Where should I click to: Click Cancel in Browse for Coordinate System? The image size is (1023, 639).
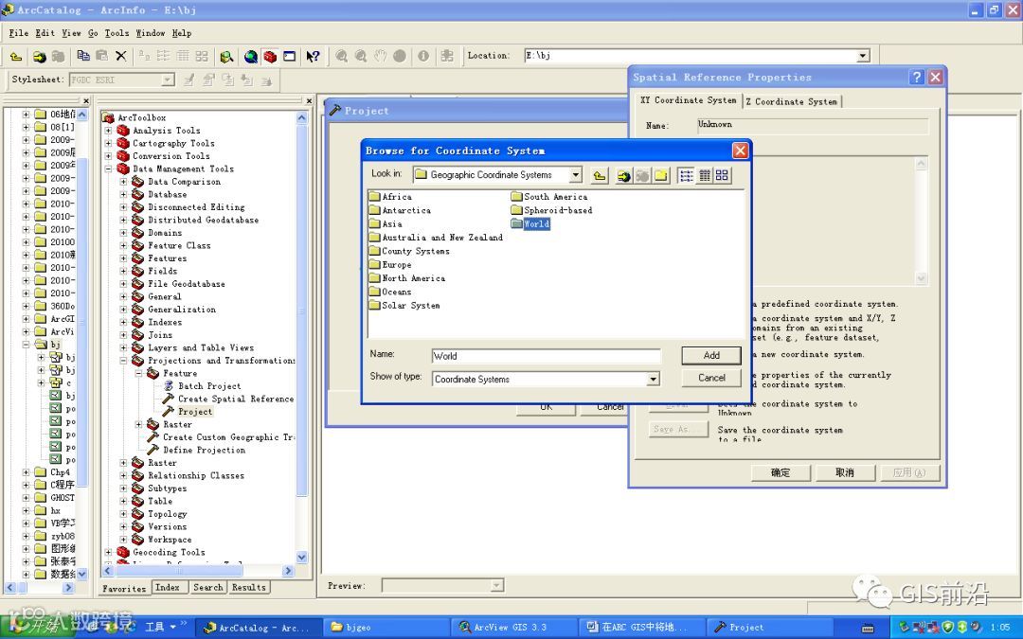click(x=711, y=378)
